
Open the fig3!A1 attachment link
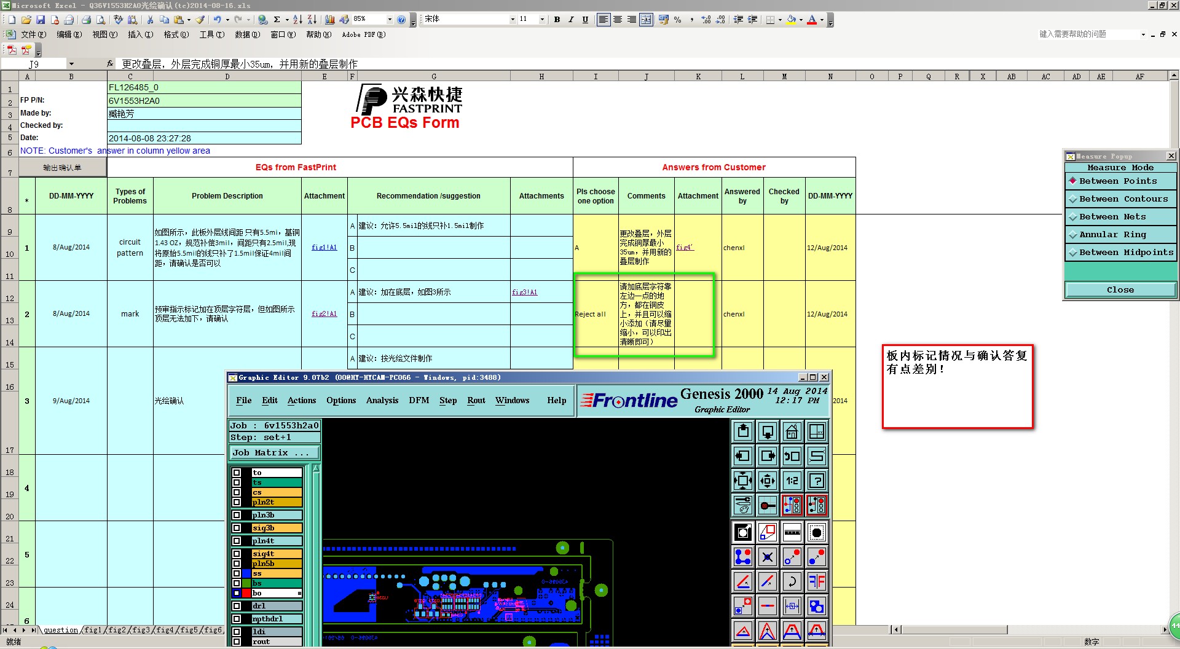click(524, 293)
